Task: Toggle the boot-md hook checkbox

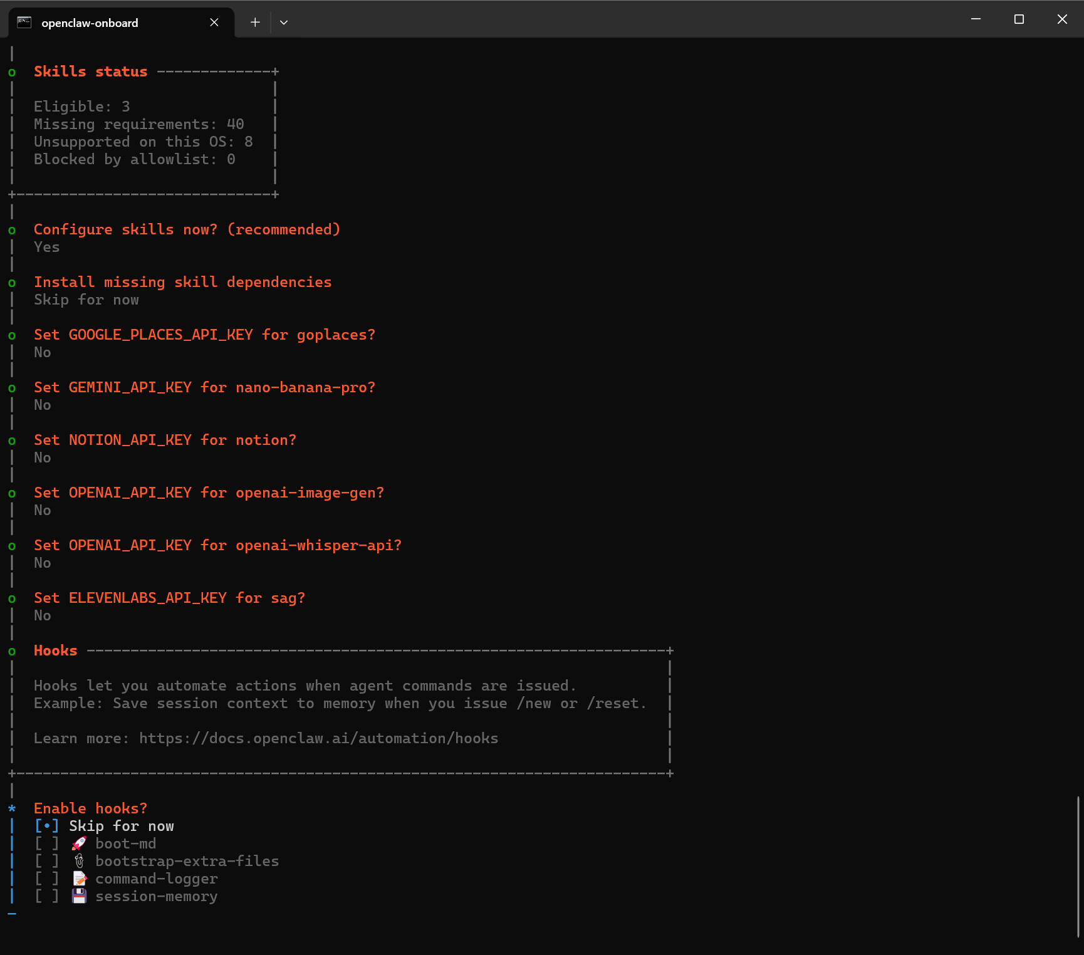Action: [47, 843]
